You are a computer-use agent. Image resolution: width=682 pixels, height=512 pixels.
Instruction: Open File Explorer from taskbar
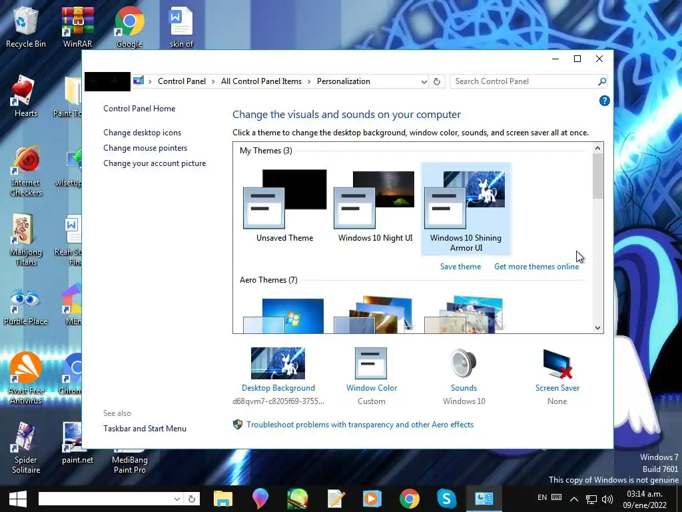tap(222, 499)
